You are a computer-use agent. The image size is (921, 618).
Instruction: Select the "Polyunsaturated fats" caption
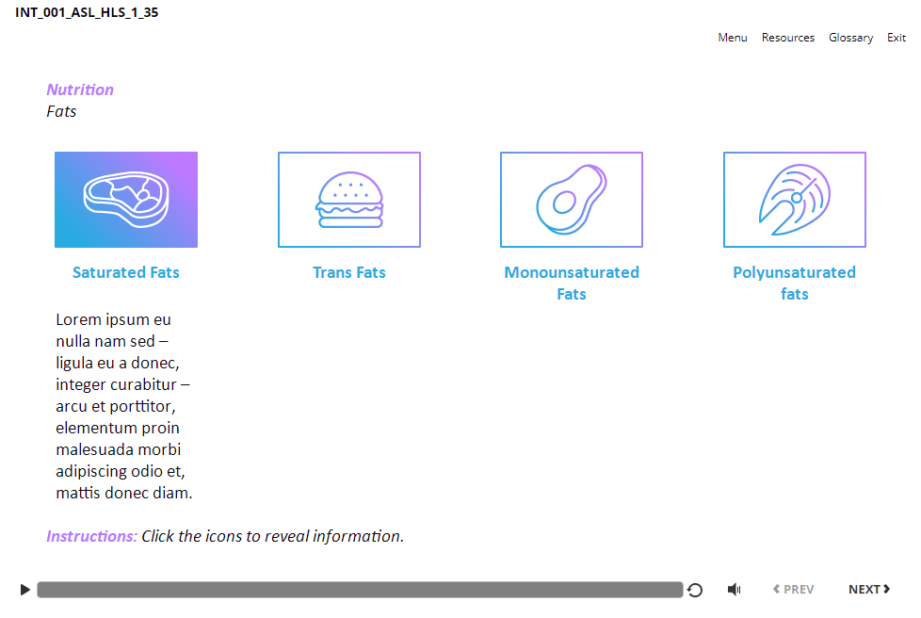[x=795, y=283]
